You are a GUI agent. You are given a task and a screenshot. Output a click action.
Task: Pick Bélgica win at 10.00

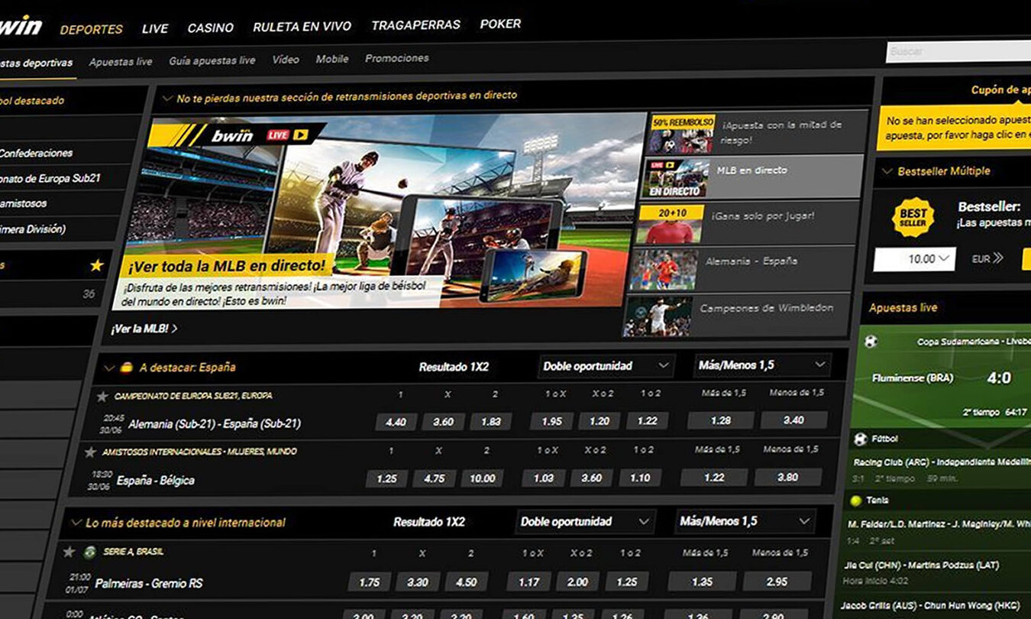click(x=482, y=478)
